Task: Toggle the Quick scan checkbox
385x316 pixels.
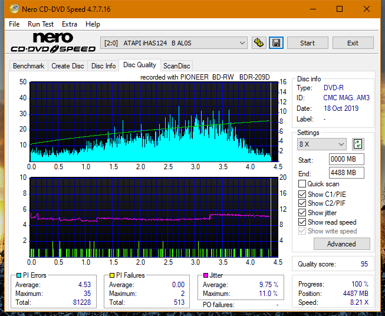Action: pyautogui.click(x=302, y=184)
